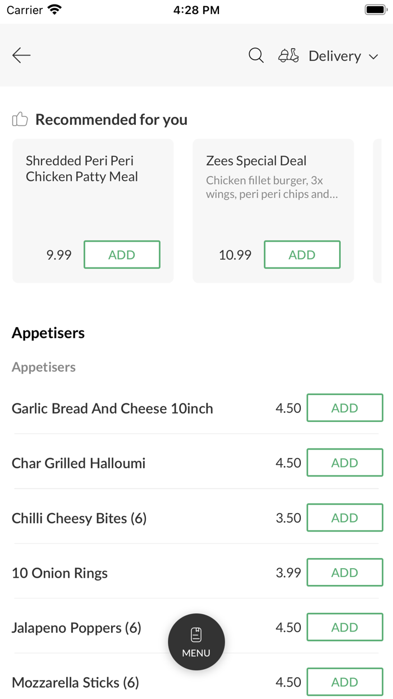Image resolution: width=393 pixels, height=699 pixels.
Task: Open the Delivery chevron arrow
Action: [373, 56]
